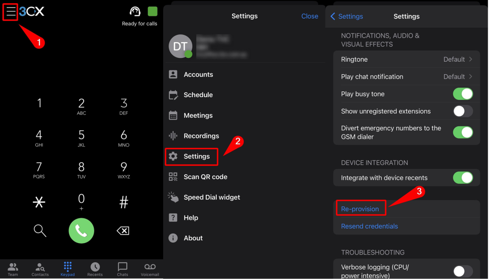The width and height of the screenshot is (490, 279).
Task: Open Scan QR code option
Action: click(205, 177)
